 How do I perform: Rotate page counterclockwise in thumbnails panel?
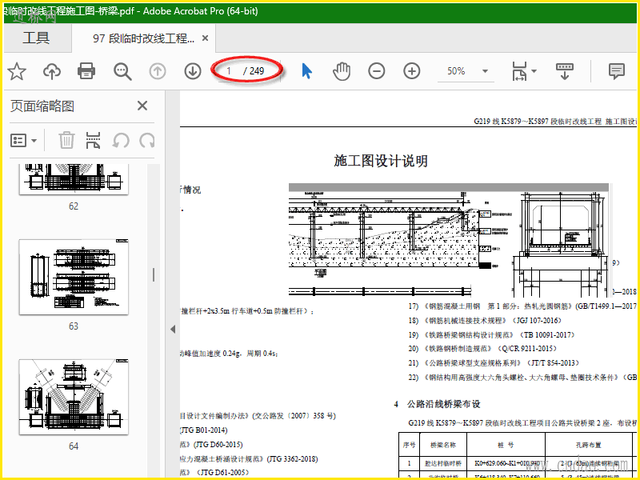click(121, 141)
